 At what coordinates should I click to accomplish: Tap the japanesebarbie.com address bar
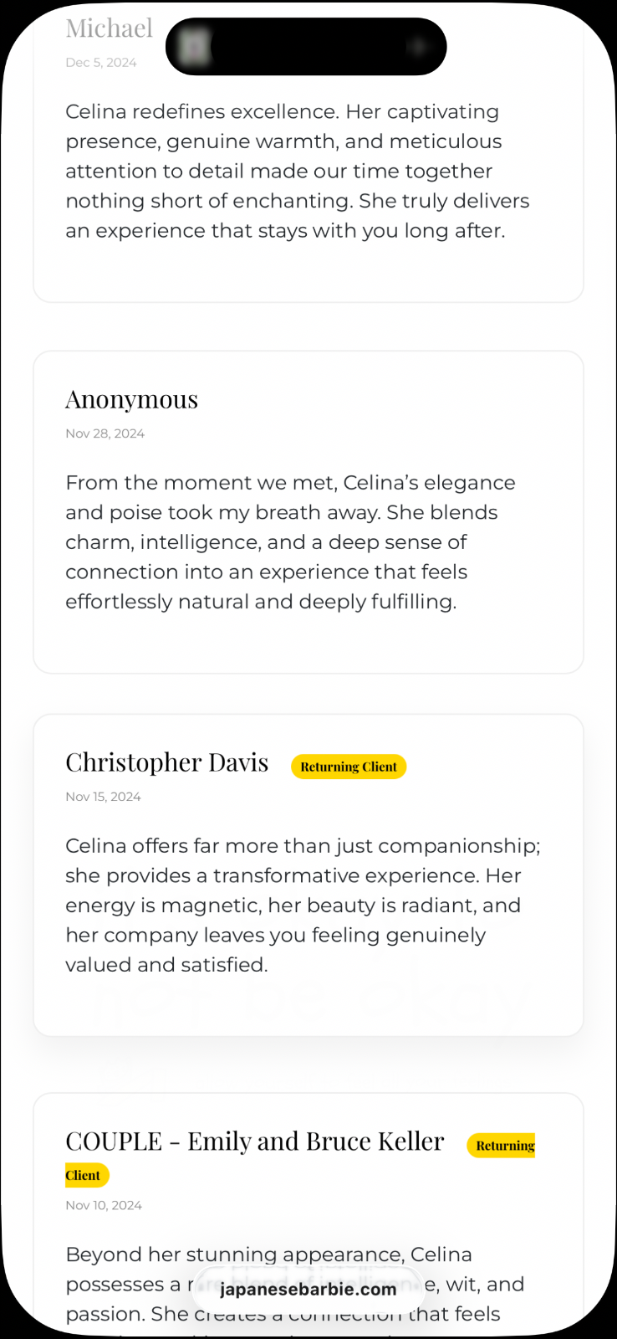(x=308, y=1290)
